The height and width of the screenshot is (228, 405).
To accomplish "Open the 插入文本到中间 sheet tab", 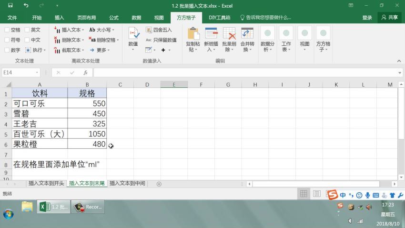I will [127, 183].
